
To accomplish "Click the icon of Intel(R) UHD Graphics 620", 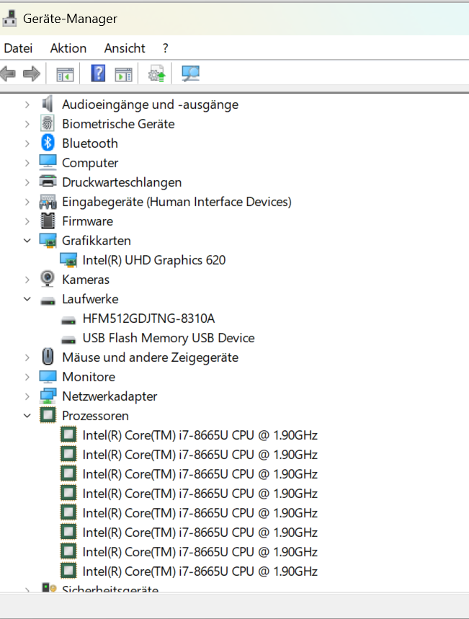I will [68, 260].
